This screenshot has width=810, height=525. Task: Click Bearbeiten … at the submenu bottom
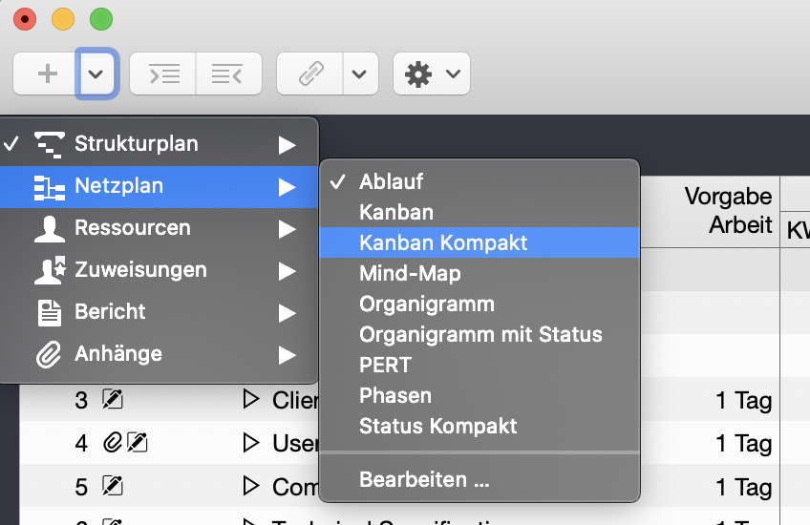click(x=424, y=480)
